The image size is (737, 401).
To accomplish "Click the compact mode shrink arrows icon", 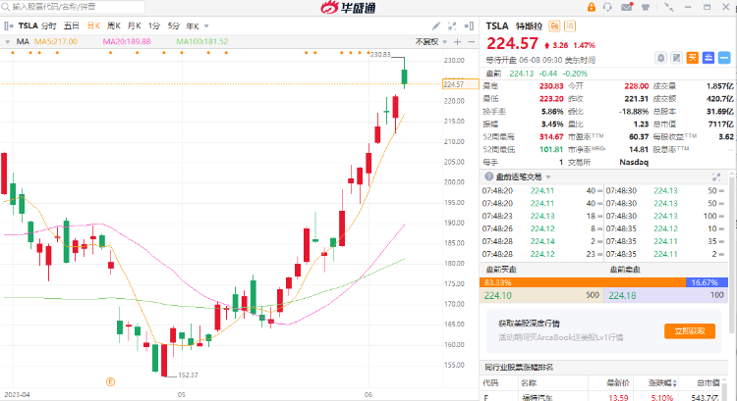I will pos(668,7).
